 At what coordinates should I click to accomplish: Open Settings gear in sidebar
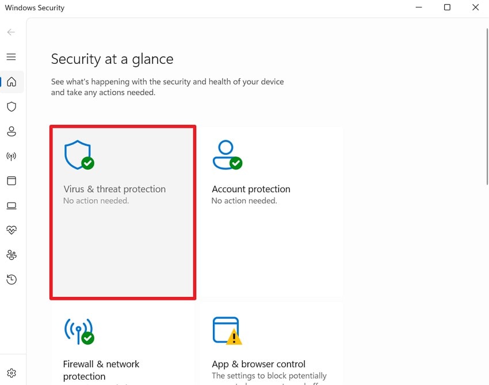pos(12,373)
